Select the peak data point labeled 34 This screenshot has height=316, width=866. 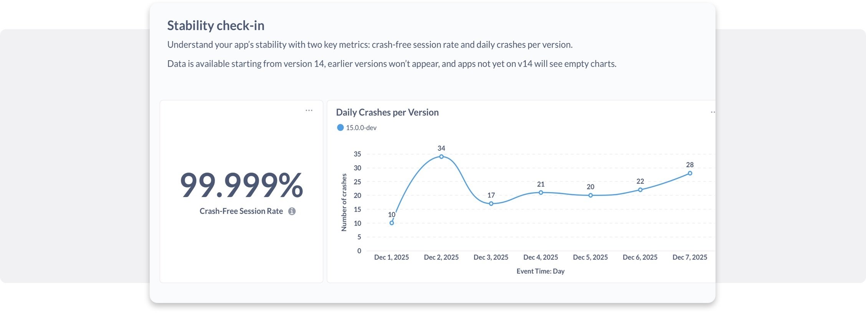(441, 156)
